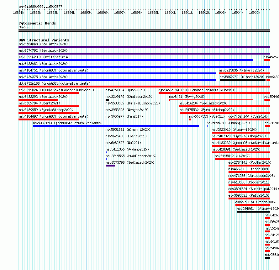Viewport: 279px width, 270px height.
Task: Select nsv3115812 (Lu2017) label
Action: [233, 156]
